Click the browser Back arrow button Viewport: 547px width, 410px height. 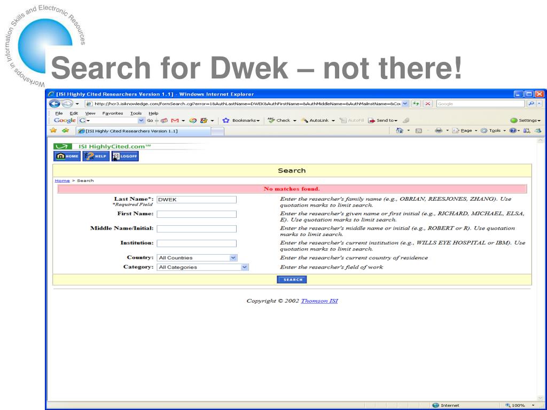tap(54, 104)
